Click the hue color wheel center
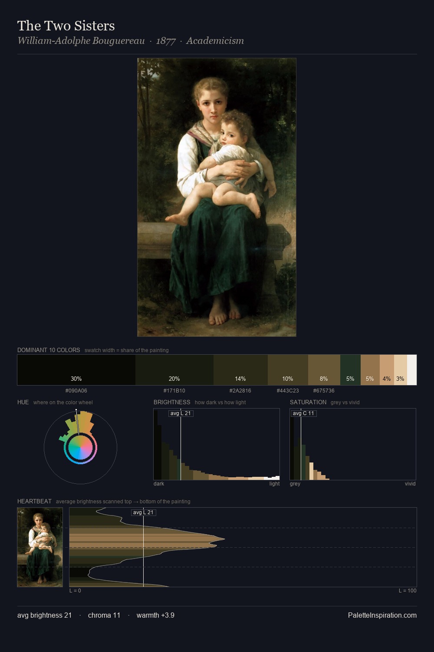 [x=80, y=447]
